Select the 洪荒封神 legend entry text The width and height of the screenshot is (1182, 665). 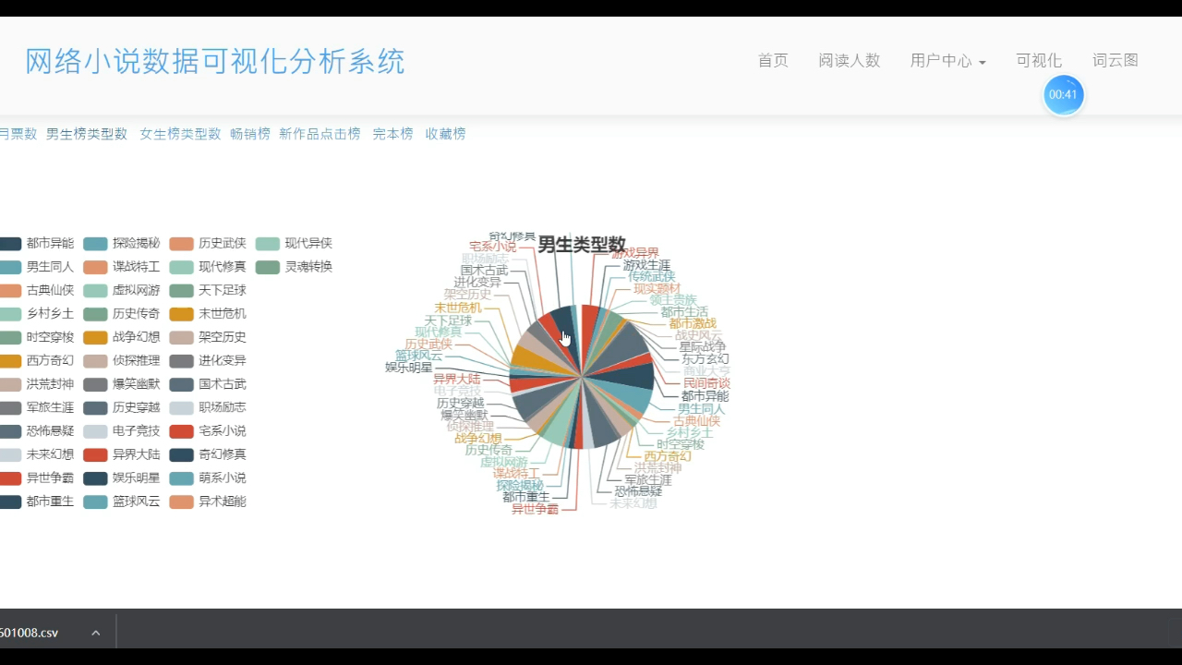point(50,384)
